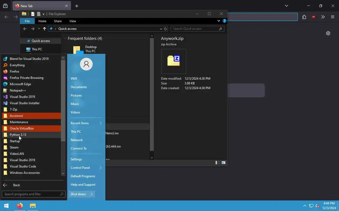Open the Home ribbon tab in Explorer
The width and height of the screenshot is (339, 211).
click(x=42, y=21)
